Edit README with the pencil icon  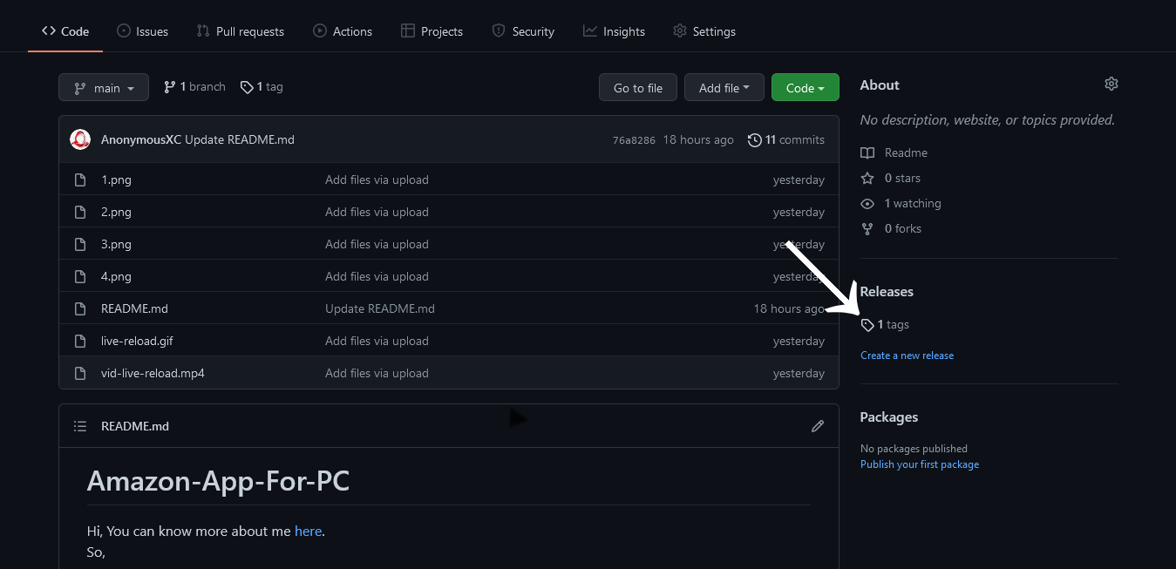click(818, 426)
